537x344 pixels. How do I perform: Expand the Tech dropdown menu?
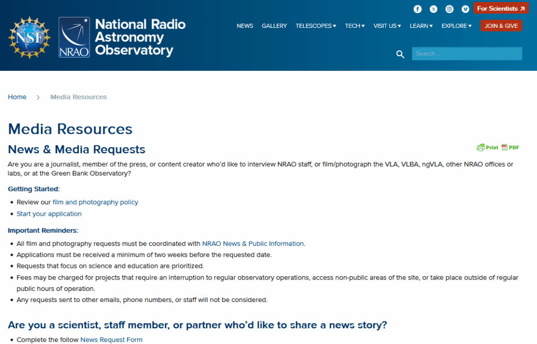click(354, 26)
